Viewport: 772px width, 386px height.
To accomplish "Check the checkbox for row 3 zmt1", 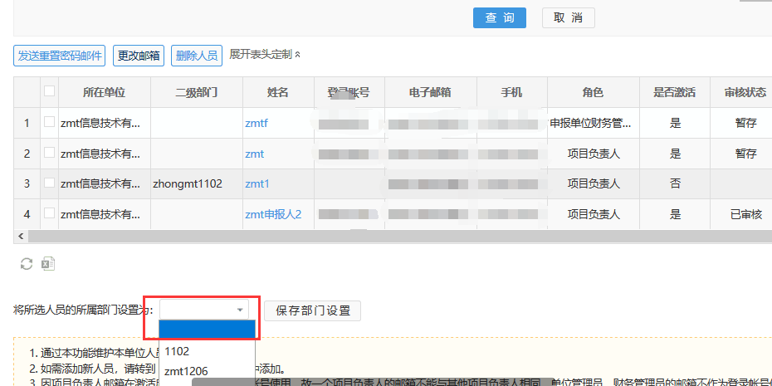I will pos(49,183).
